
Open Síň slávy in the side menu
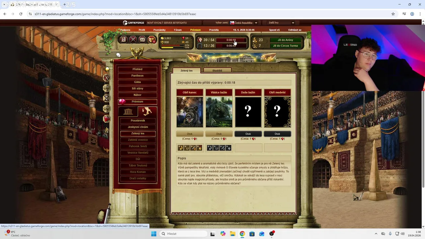(137, 89)
